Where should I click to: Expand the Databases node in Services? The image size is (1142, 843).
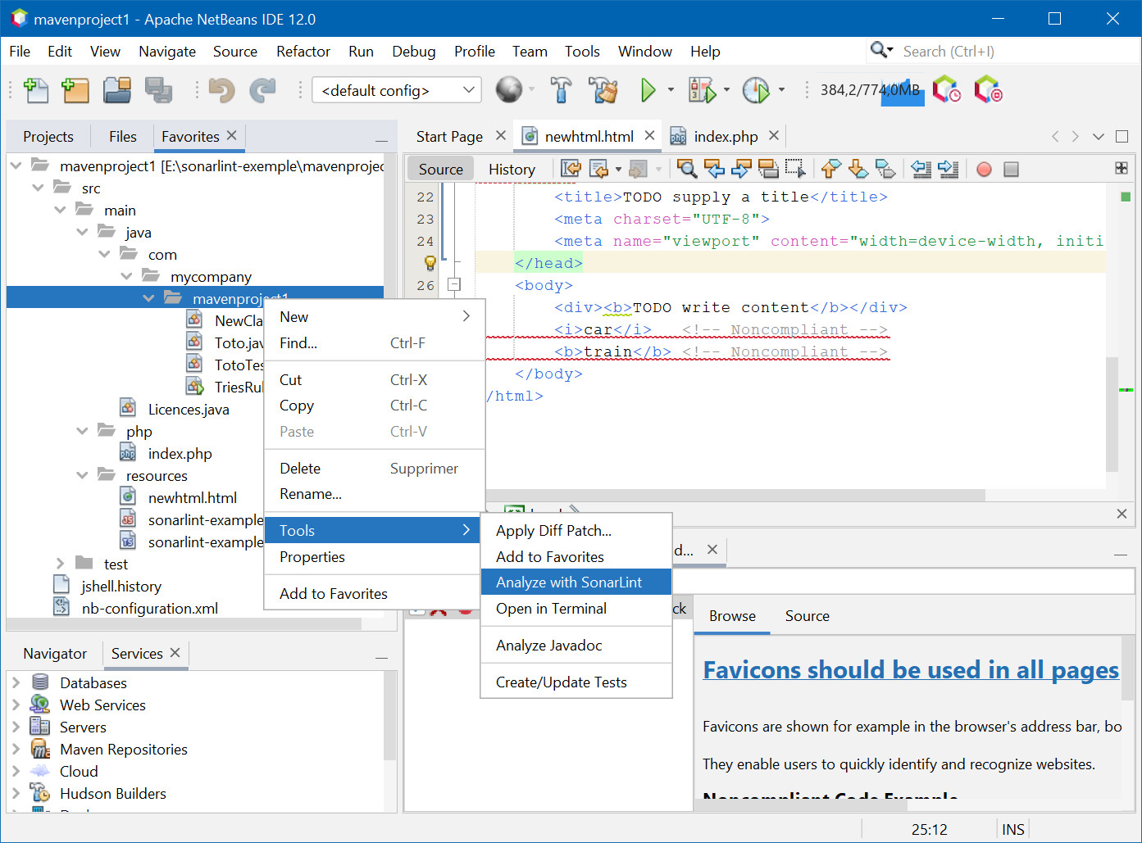click(x=16, y=682)
